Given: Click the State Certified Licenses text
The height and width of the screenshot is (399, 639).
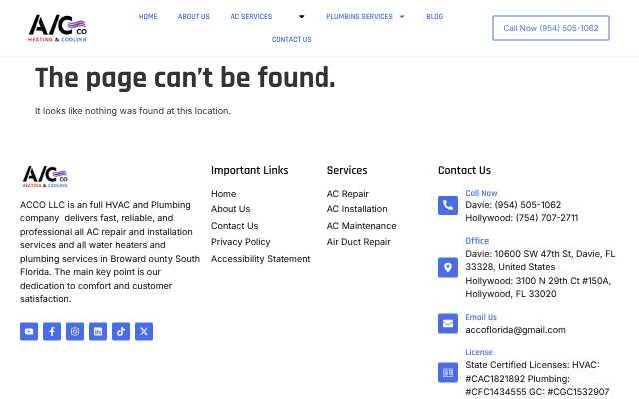Looking at the screenshot, I should point(537,379).
